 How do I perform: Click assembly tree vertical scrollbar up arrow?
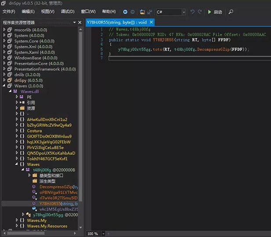(x=80, y=29)
